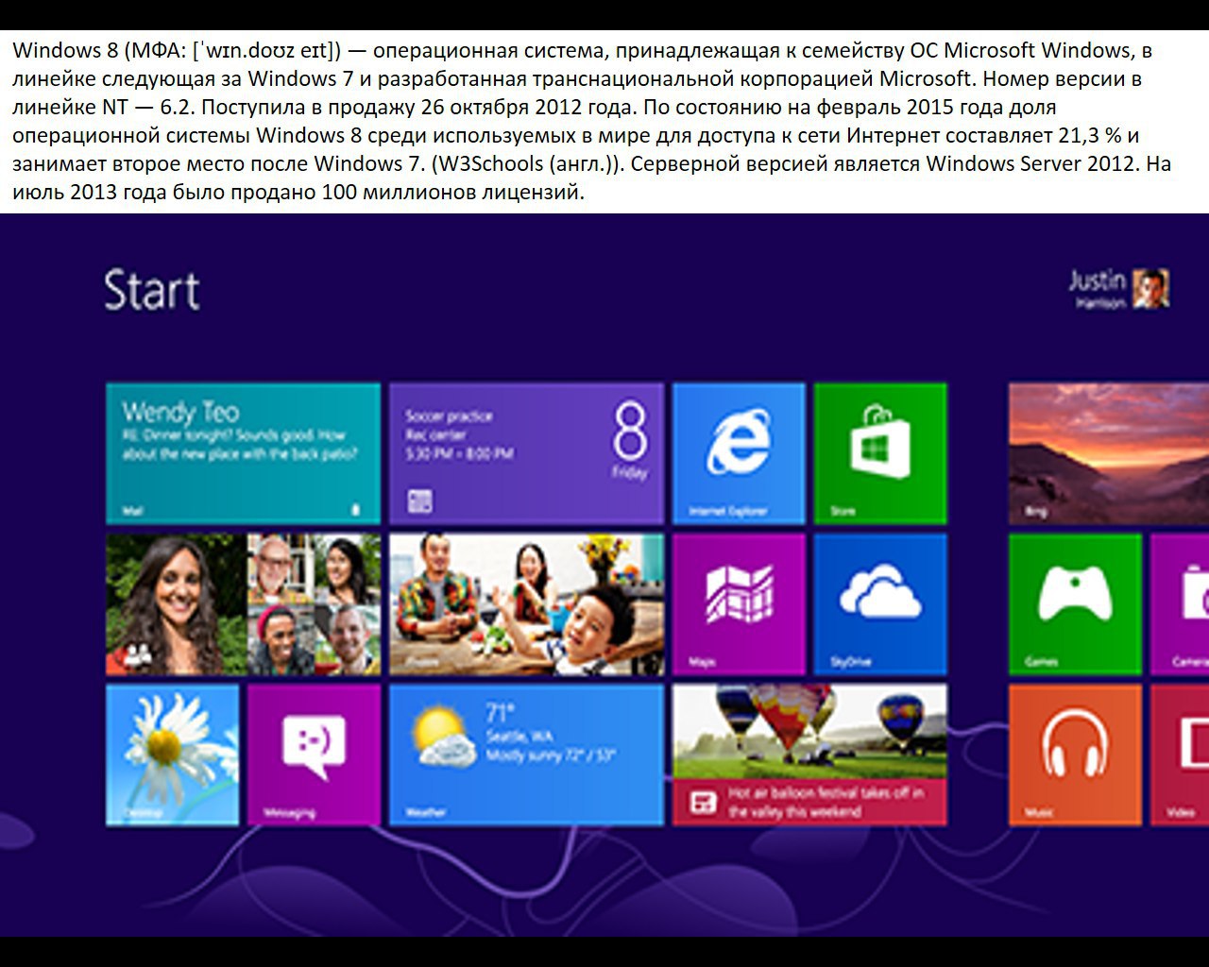Screen dimensions: 1209x967
Task: Open the Music headphones tile
Action: 1074,755
